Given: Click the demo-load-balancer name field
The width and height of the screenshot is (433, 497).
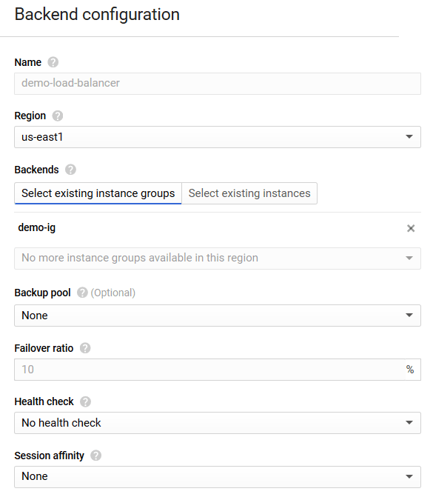Looking at the screenshot, I should point(218,84).
